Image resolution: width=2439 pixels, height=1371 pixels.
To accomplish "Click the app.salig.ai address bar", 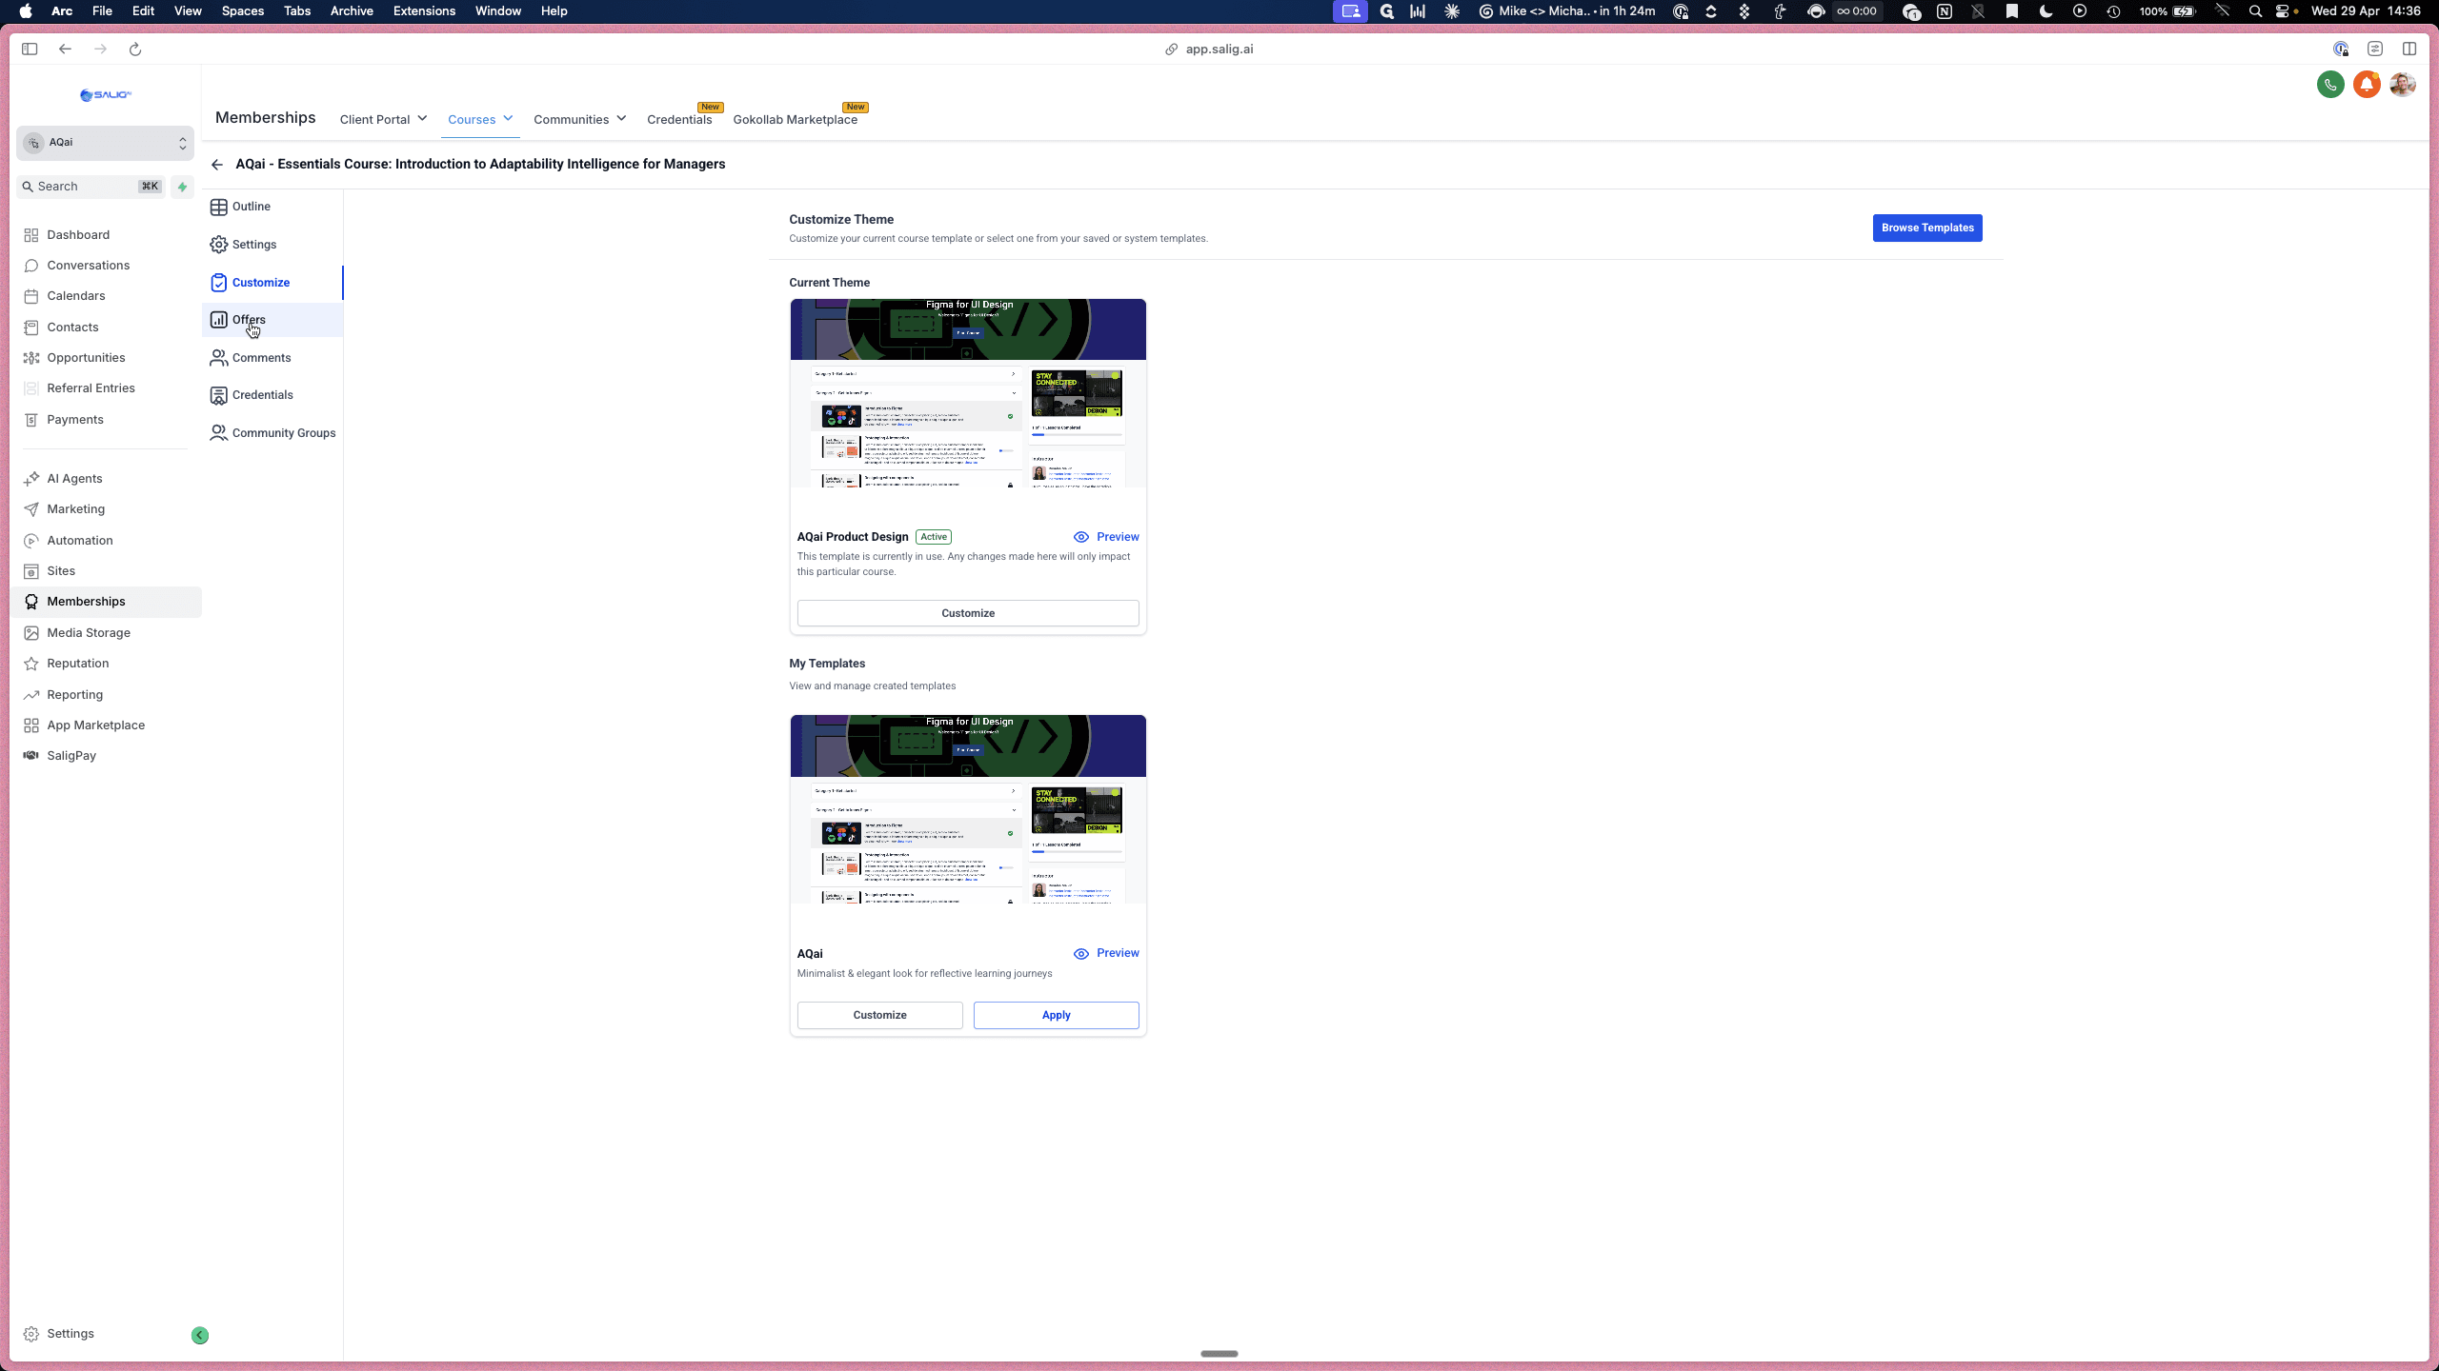I will coord(1209,50).
